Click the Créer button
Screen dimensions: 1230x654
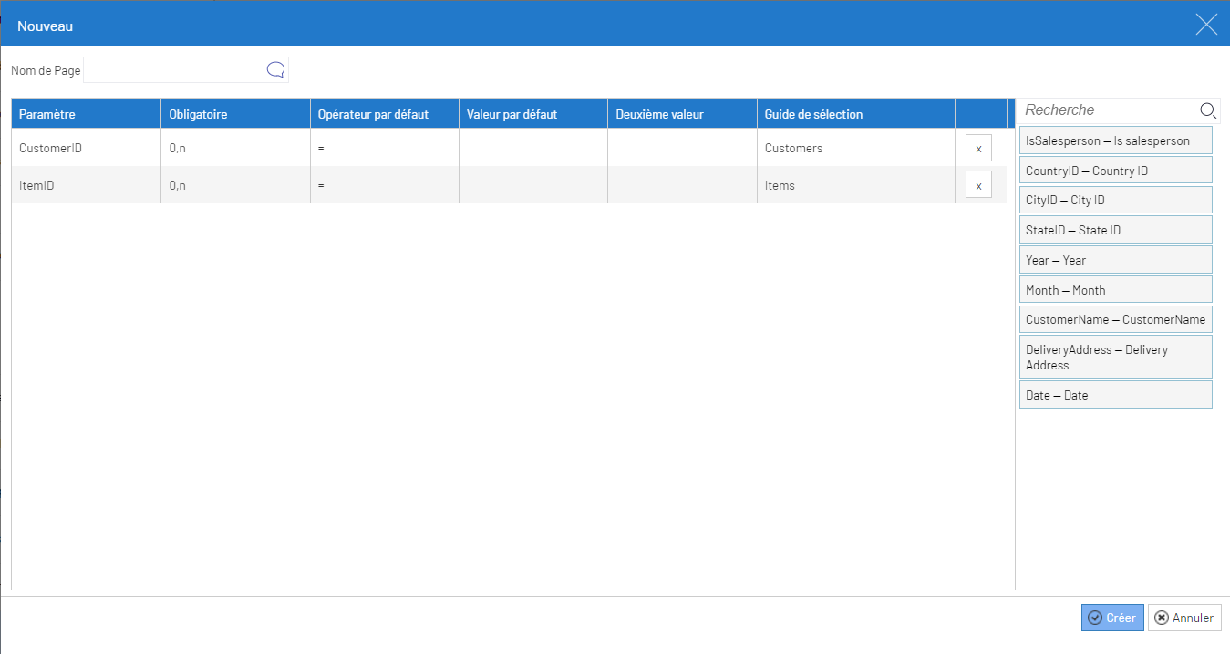coord(1111,618)
